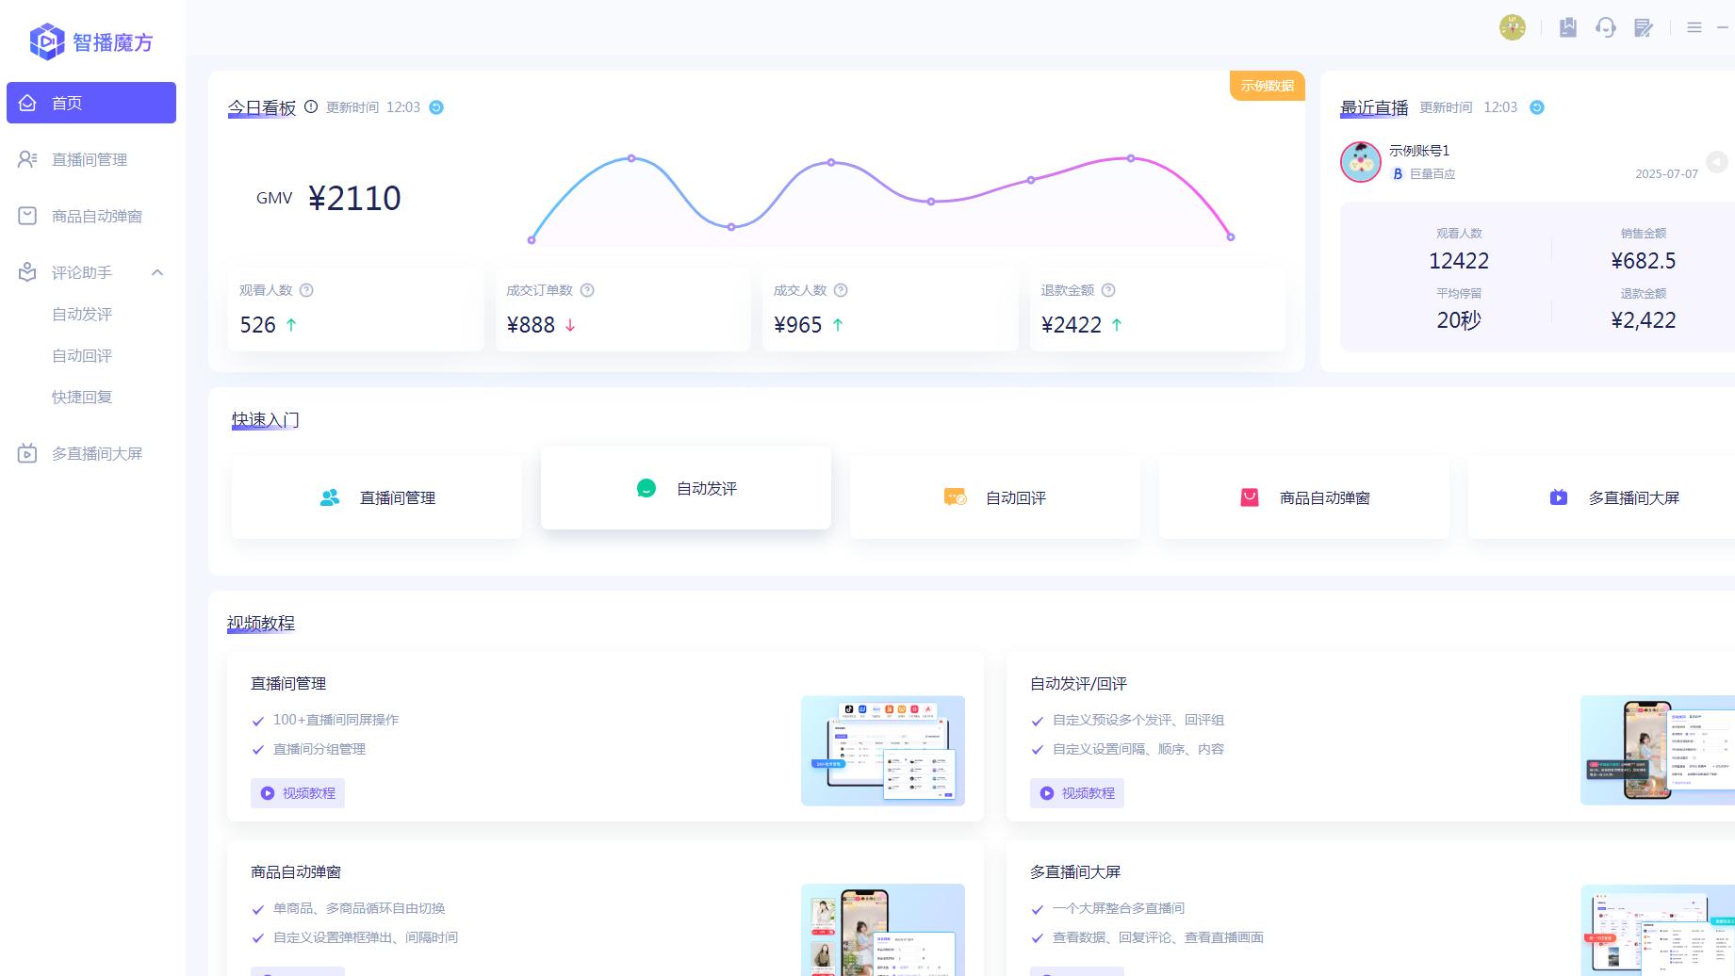Screen dimensions: 1735x976
Task: Open the 商品自动弹窗 tutorial thumbnail
Action: (x=883, y=930)
